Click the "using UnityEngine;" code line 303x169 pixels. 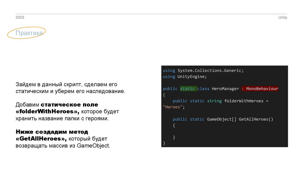coord(185,77)
